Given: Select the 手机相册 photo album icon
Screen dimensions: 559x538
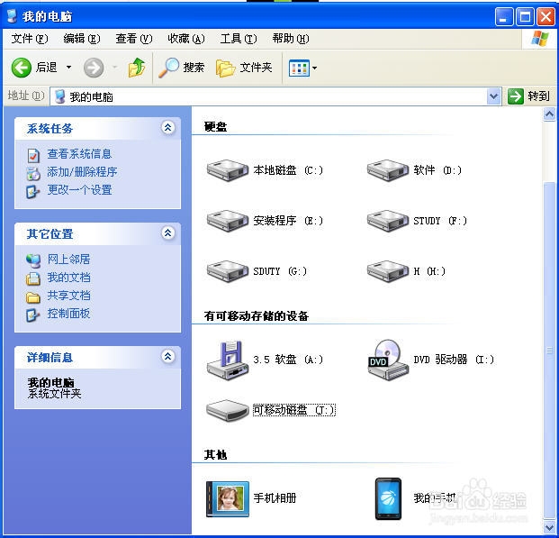Looking at the screenshot, I should [228, 498].
